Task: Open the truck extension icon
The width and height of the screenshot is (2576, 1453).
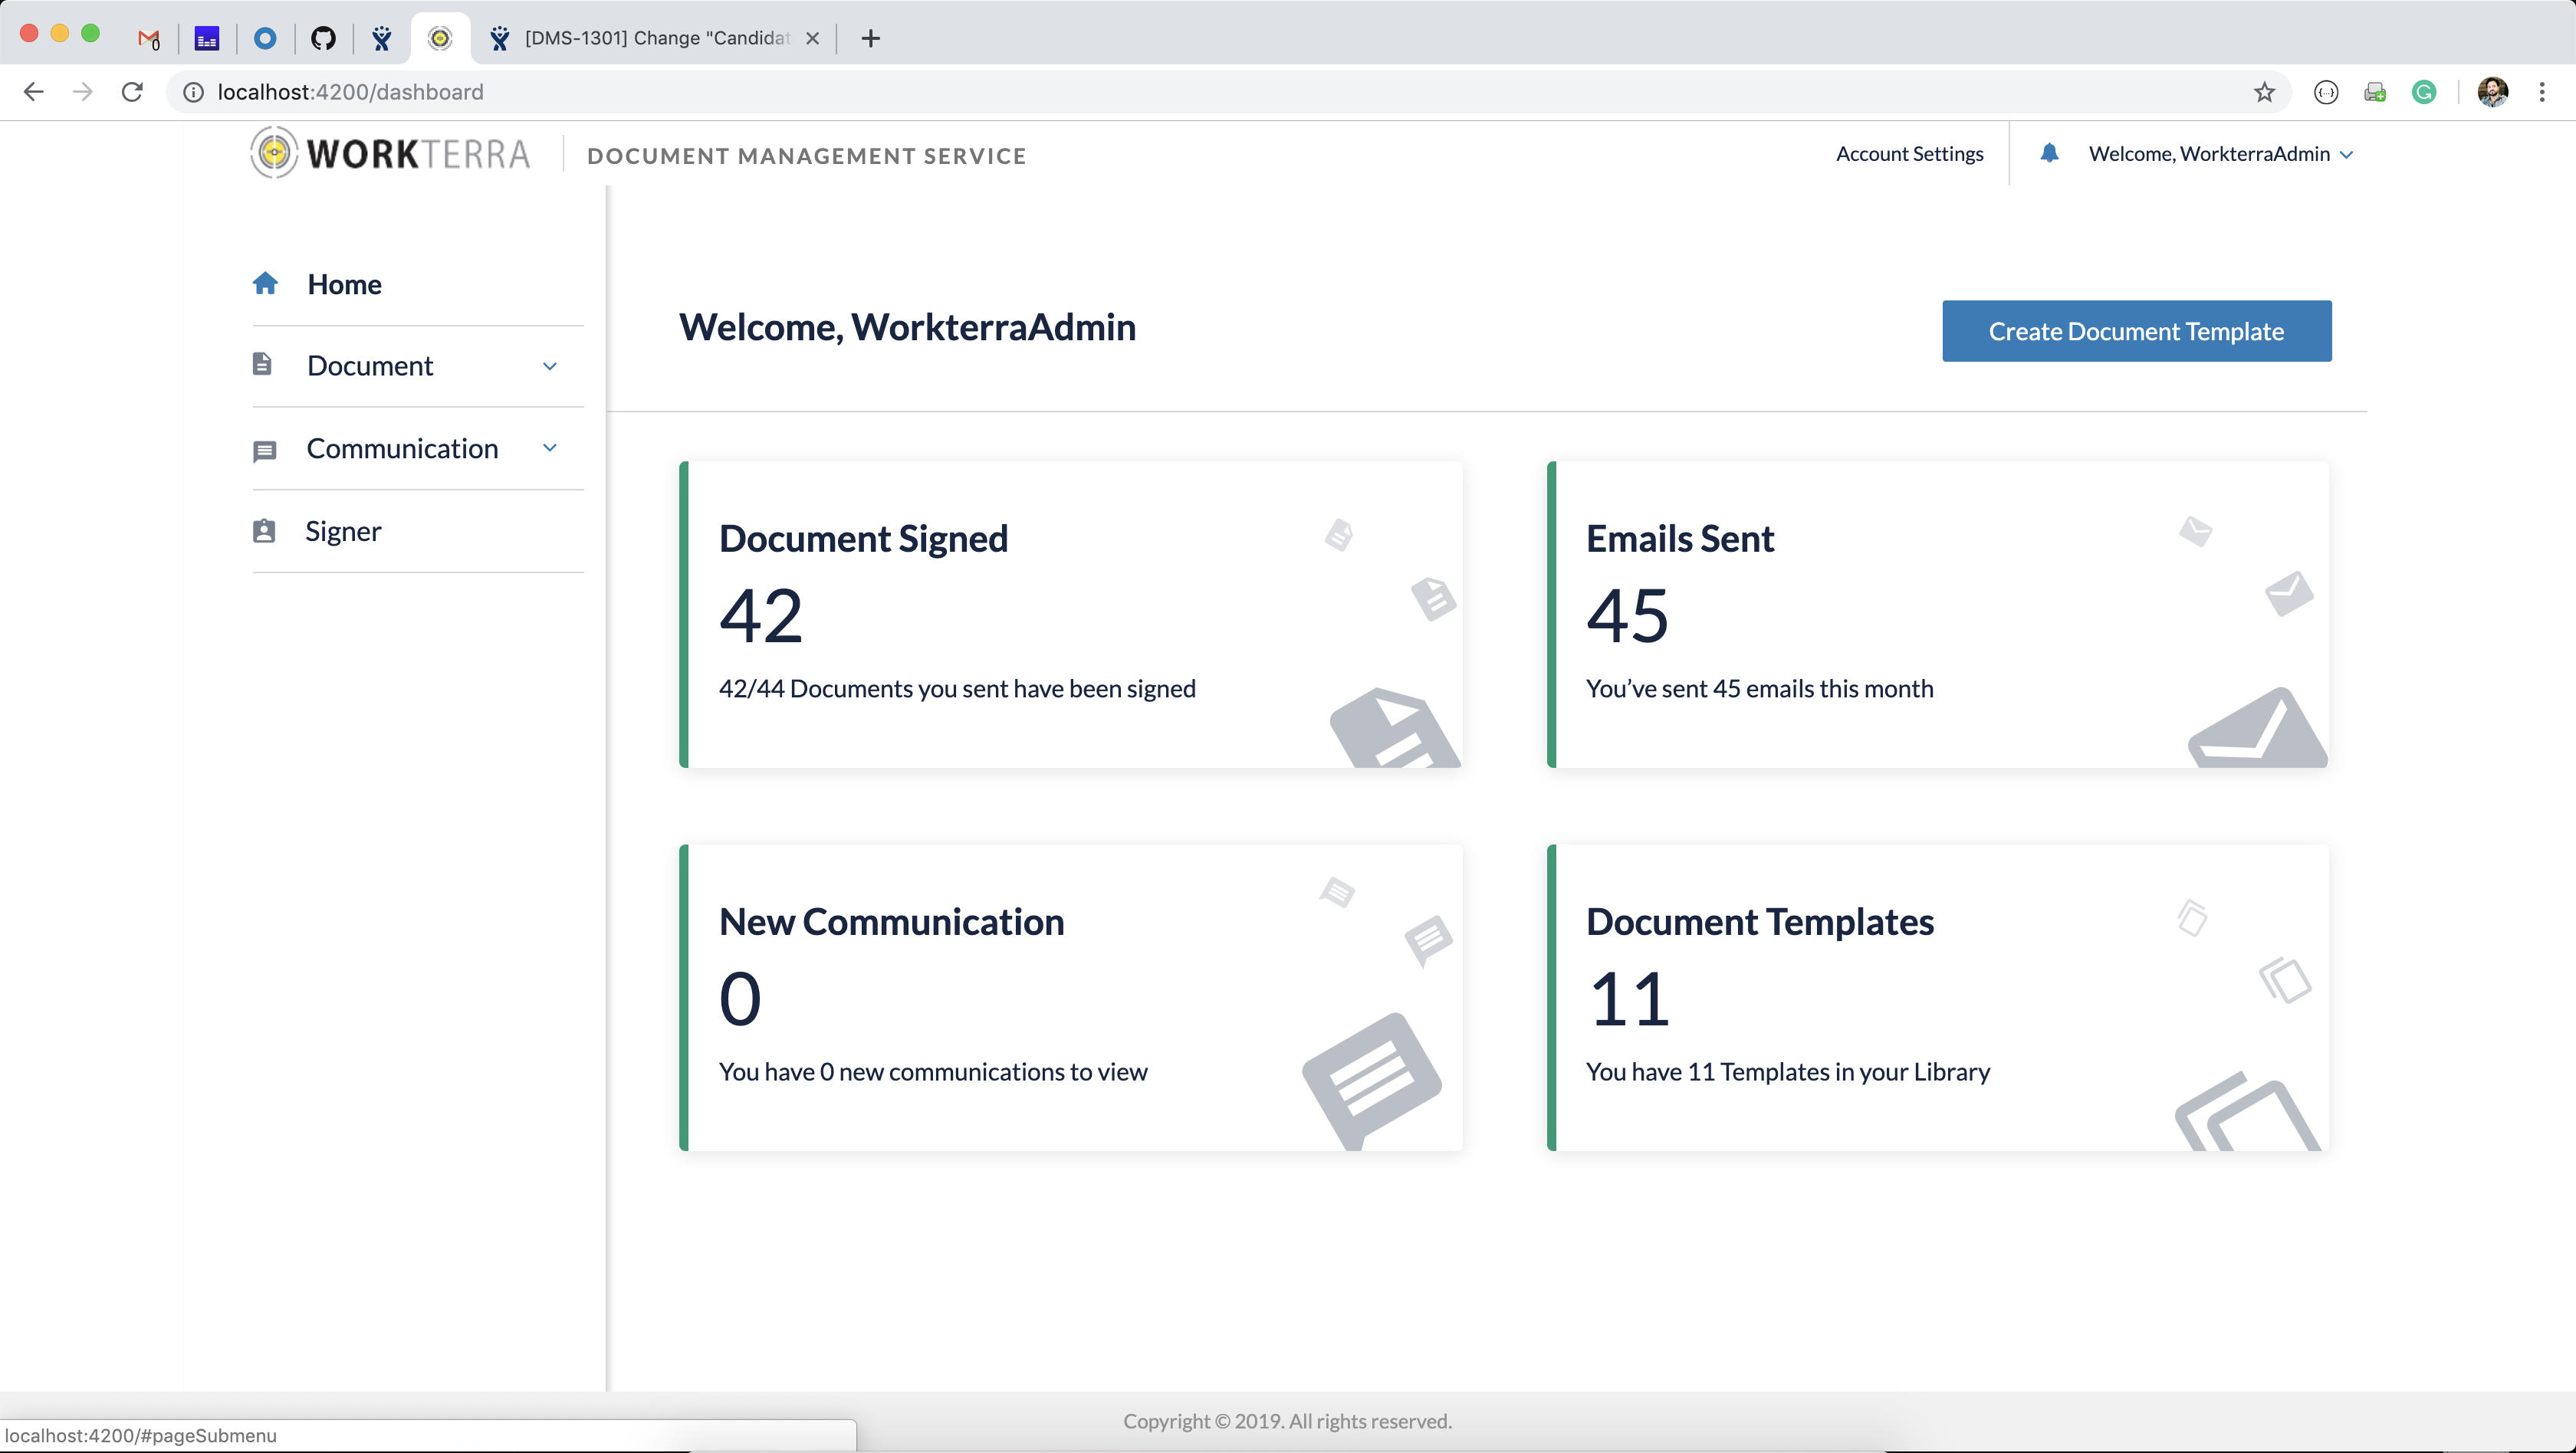Action: pos(2375,92)
